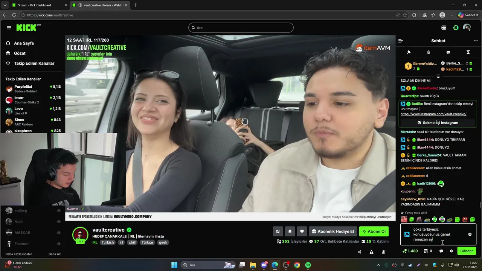
Task: Switch to vaultcreative Stream browser tab
Action: pyautogui.click(x=100, y=5)
